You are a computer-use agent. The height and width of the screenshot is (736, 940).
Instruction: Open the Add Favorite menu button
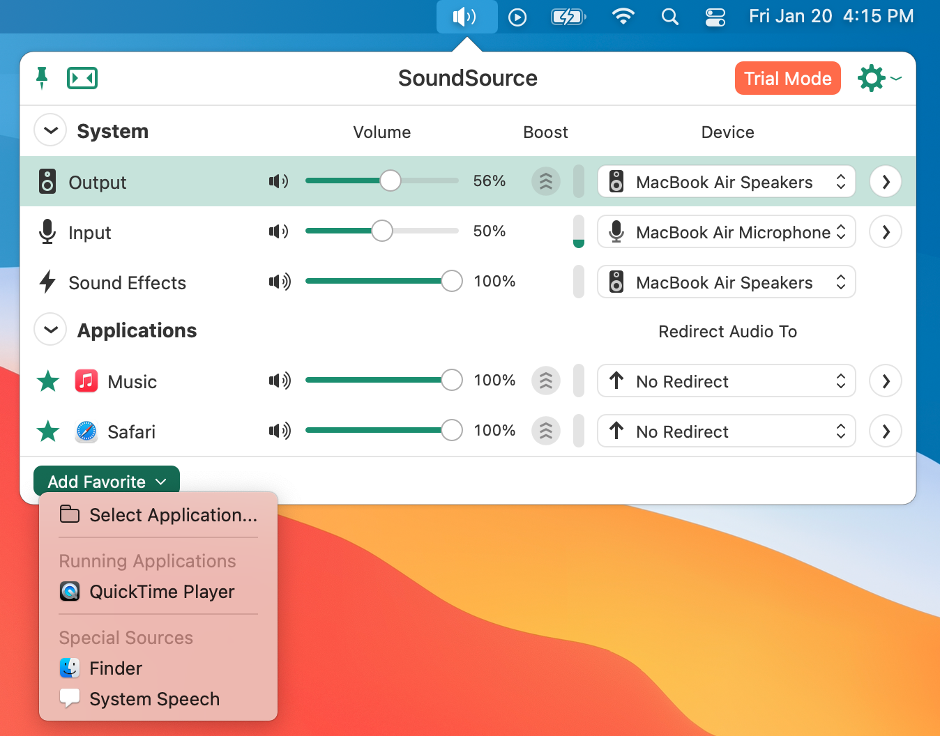point(107,481)
